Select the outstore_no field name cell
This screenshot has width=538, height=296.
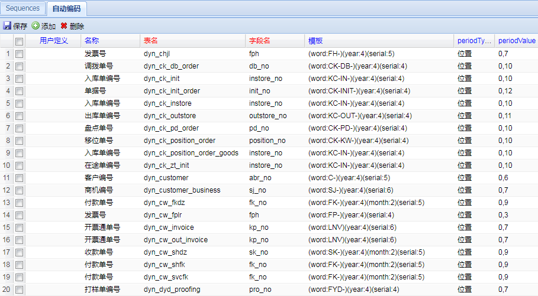268,116
